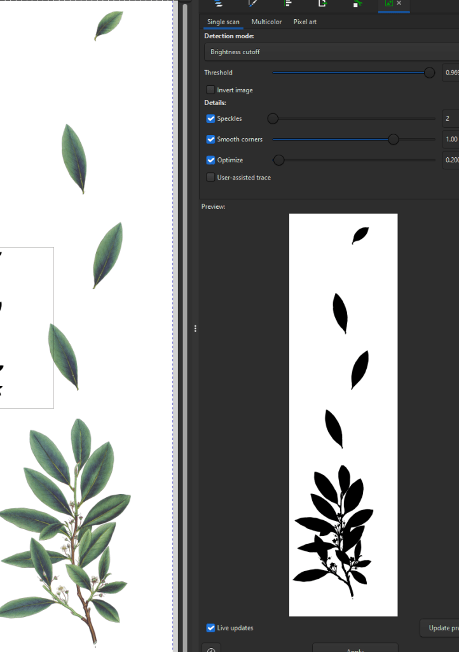Viewport: 459px width, 652px height.
Task: Open the Align and Distribute panel tab
Action: tap(288, 4)
